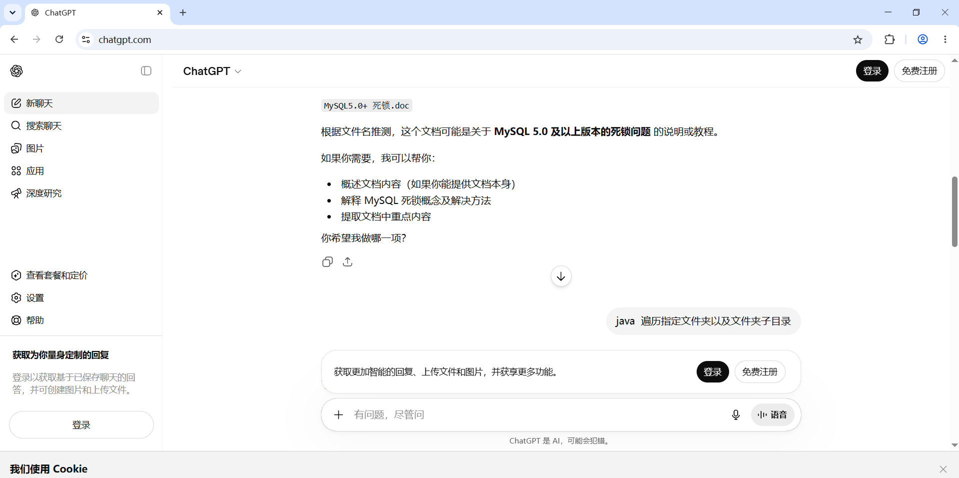Screen dimensions: 959x478
Task: Click the user message about java 遍历指定文件夹
Action: (x=703, y=321)
